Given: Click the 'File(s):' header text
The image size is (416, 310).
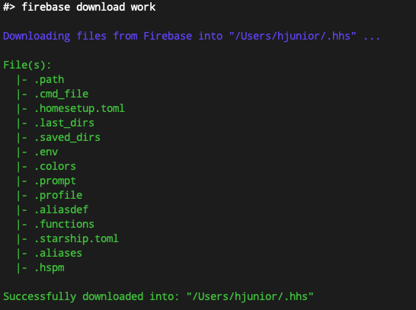Looking at the screenshot, I should pos(27,65).
